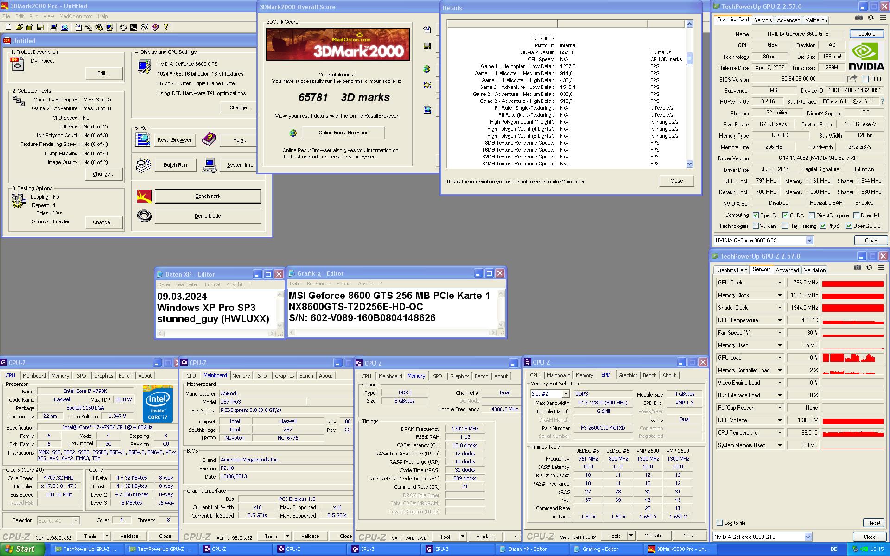Open GPU selector dropdown in GPU-Z Sensors window

(x=808, y=537)
